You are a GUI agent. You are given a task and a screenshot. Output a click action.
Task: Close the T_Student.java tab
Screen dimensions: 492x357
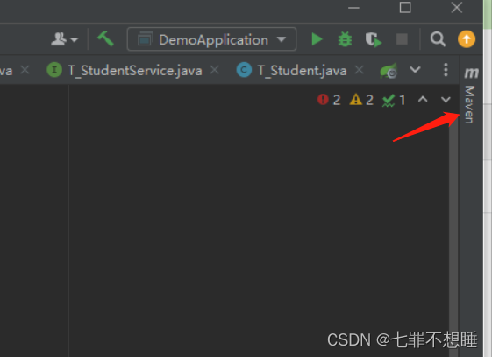click(x=359, y=70)
